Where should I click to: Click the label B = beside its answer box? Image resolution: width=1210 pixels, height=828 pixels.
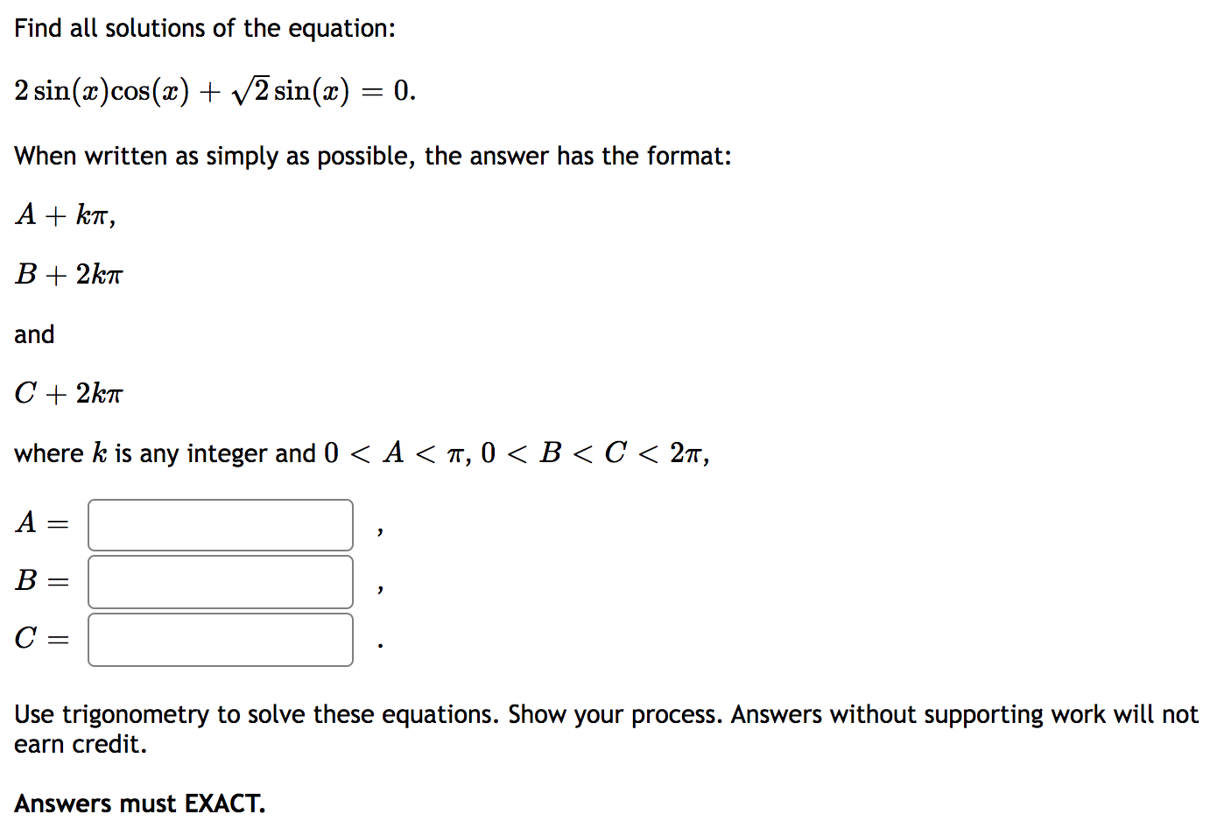(39, 581)
